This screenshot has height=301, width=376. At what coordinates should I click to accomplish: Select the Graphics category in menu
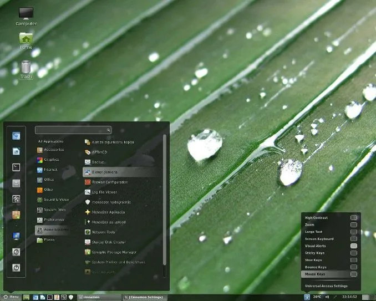tap(51, 160)
